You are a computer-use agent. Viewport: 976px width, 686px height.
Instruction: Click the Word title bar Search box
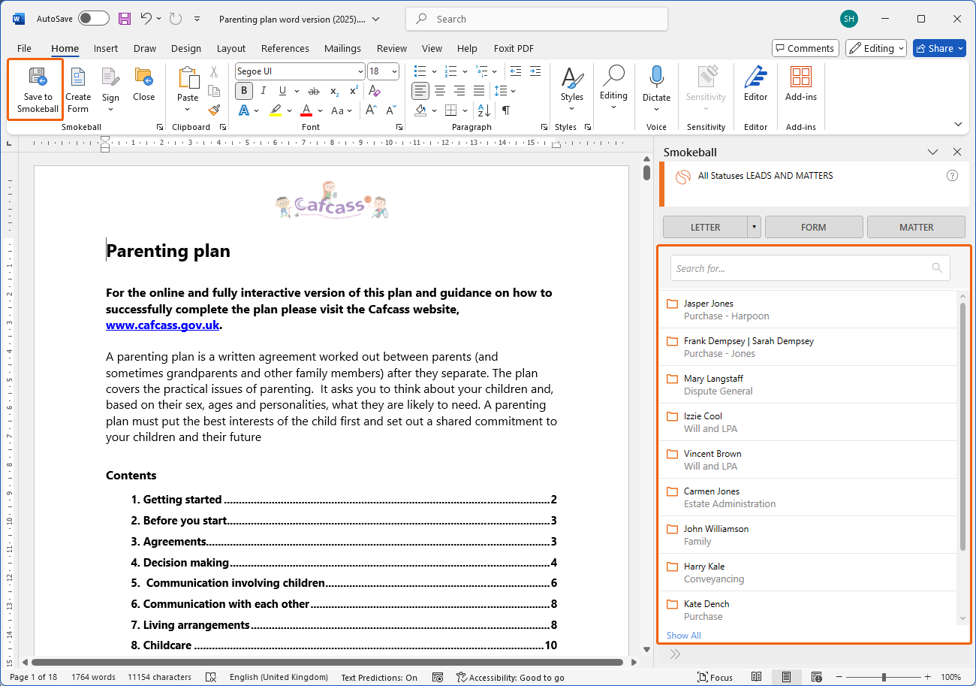(x=537, y=19)
